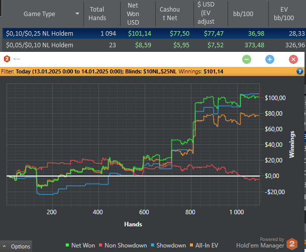
Task: Click the orange Hold'em Manager 2 badge at bottom
Action: pyautogui.click(x=292, y=243)
